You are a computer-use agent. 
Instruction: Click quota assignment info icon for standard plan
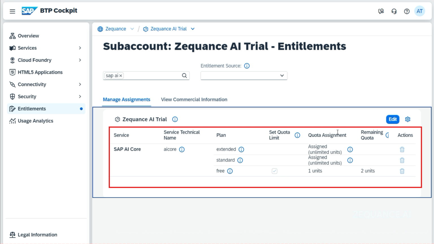[x=350, y=160]
